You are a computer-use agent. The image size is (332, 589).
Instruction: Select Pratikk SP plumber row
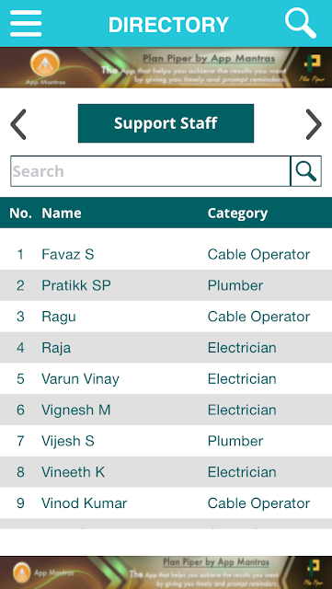166,285
